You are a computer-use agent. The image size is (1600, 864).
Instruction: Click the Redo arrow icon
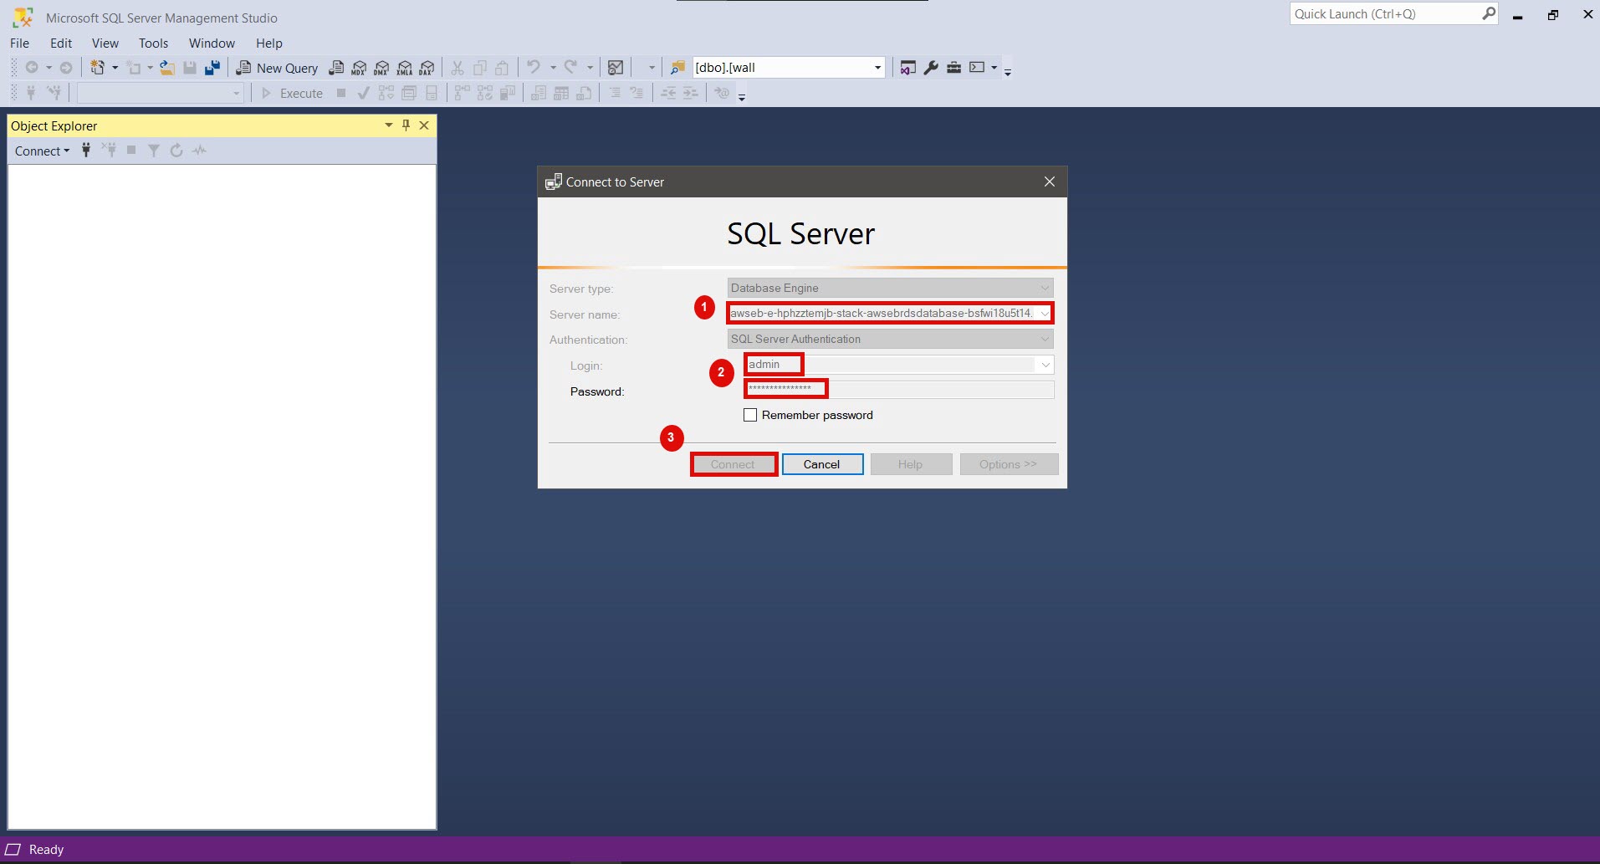pyautogui.click(x=570, y=67)
